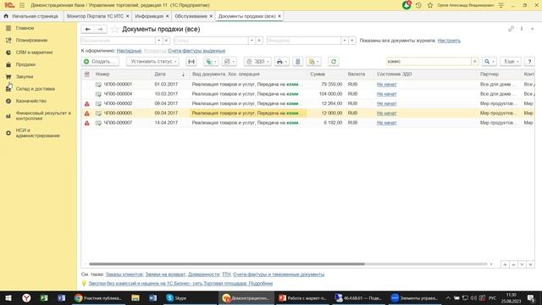Click the help question mark button

pyautogui.click(x=529, y=62)
